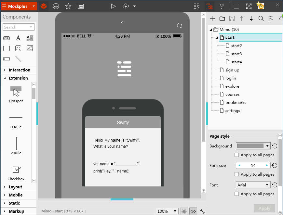Viewport: 283px width, 215px height.
Task: Toggle the project tree panel icon
Action: click(209, 6)
